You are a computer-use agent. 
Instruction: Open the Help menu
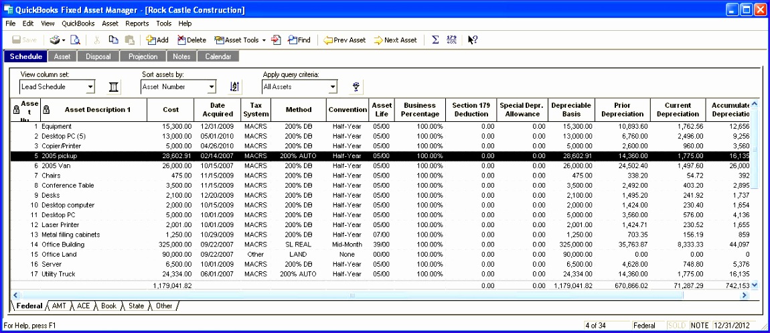tap(185, 23)
